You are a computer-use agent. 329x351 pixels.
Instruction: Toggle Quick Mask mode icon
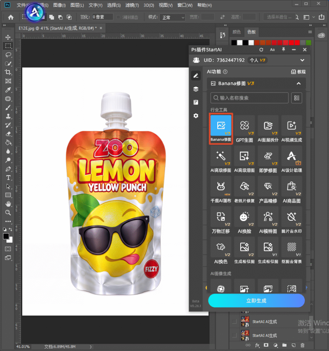coord(8,249)
